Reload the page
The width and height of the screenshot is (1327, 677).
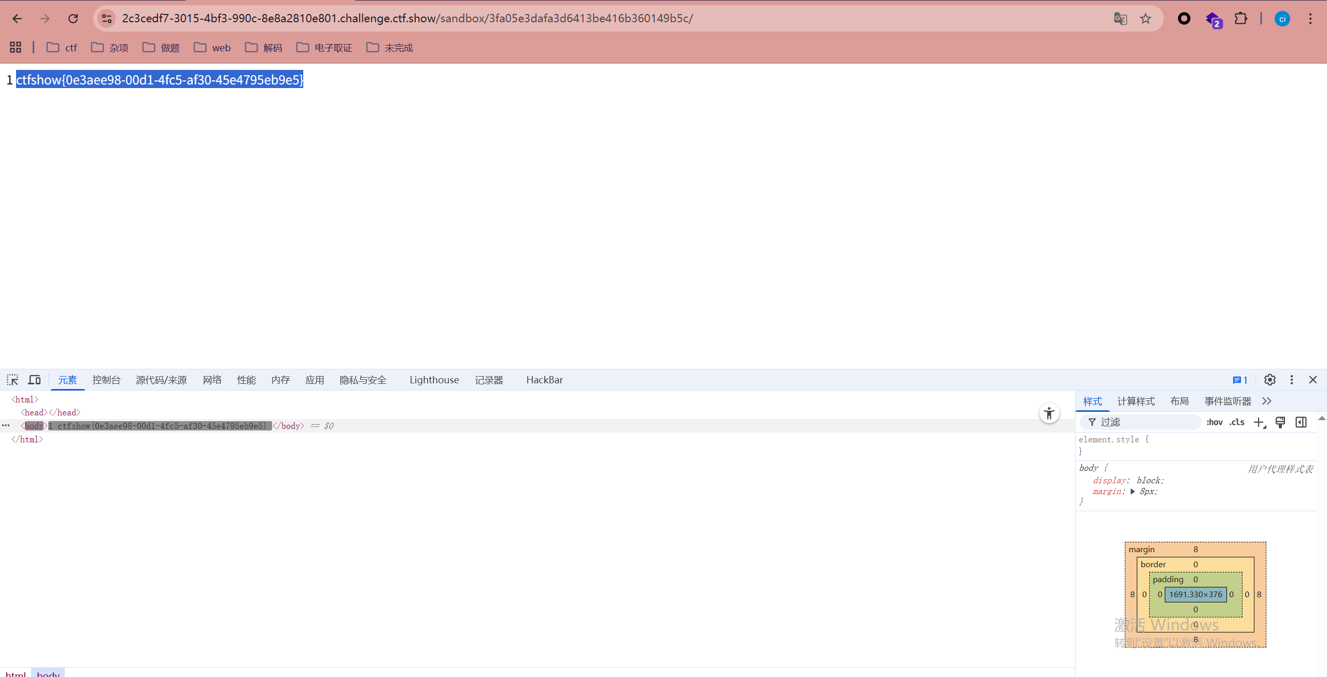tap(73, 19)
